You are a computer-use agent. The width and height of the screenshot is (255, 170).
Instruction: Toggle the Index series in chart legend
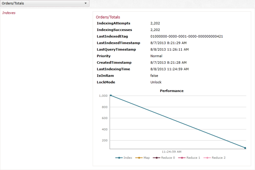pos(124,158)
